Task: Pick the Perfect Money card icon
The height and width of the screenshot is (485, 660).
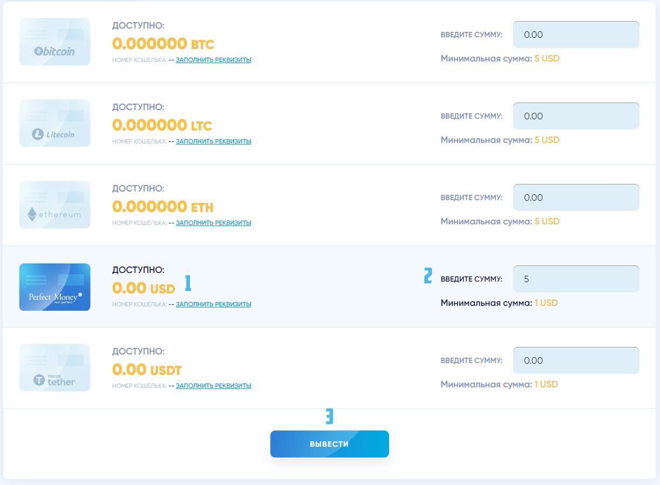Action: [55, 287]
